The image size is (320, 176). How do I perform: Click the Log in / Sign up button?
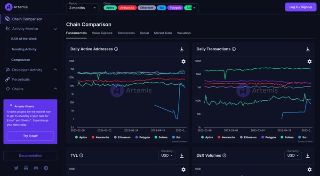pyautogui.click(x=301, y=7)
